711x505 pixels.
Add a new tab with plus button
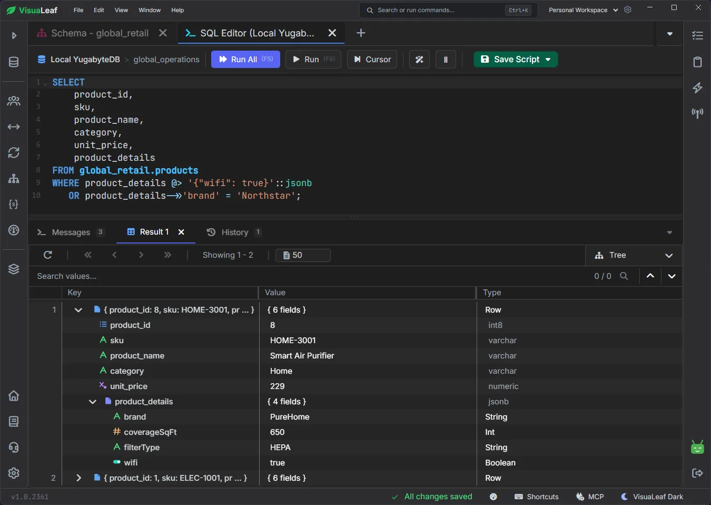point(361,33)
